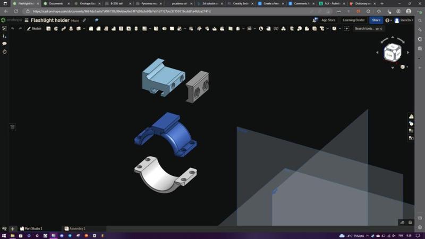Open the leenIn user account menu
Viewport: 425px width, 239px height.
(404, 20)
